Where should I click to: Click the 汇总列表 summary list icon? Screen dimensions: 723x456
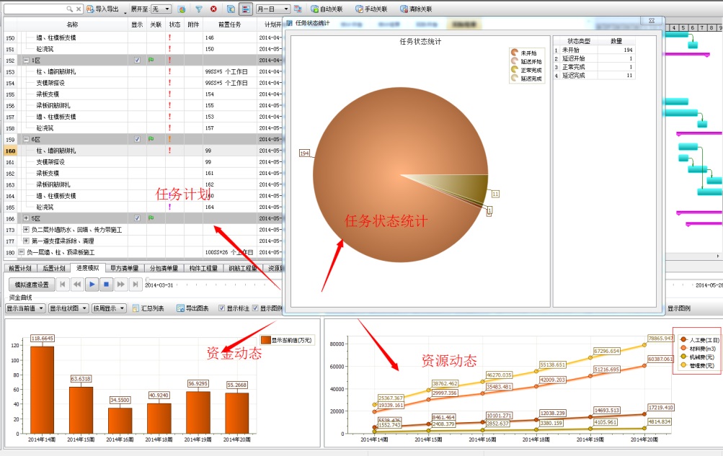(136, 308)
